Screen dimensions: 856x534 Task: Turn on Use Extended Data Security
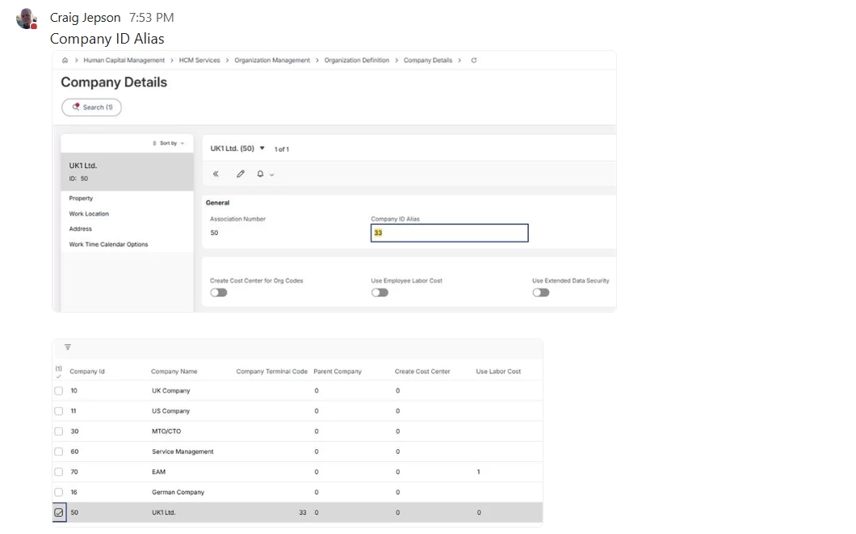(541, 292)
